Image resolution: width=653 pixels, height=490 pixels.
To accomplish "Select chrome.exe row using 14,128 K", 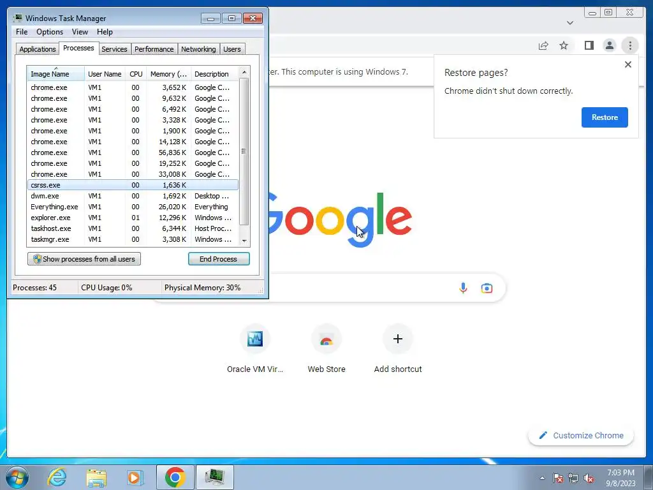I will pyautogui.click(x=133, y=142).
